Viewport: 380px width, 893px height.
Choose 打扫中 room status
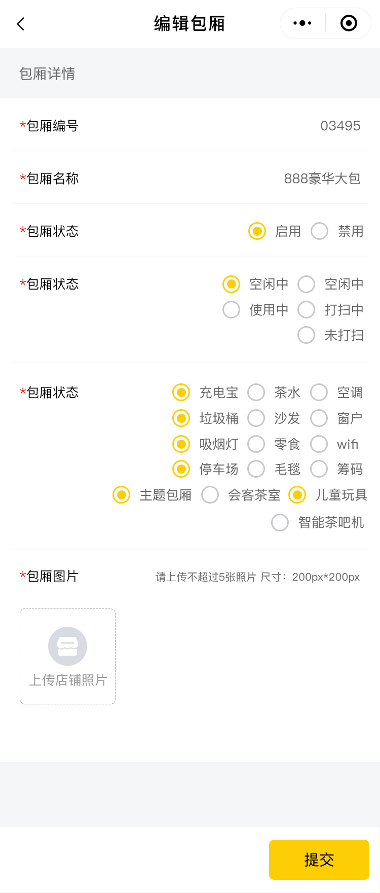tap(307, 310)
